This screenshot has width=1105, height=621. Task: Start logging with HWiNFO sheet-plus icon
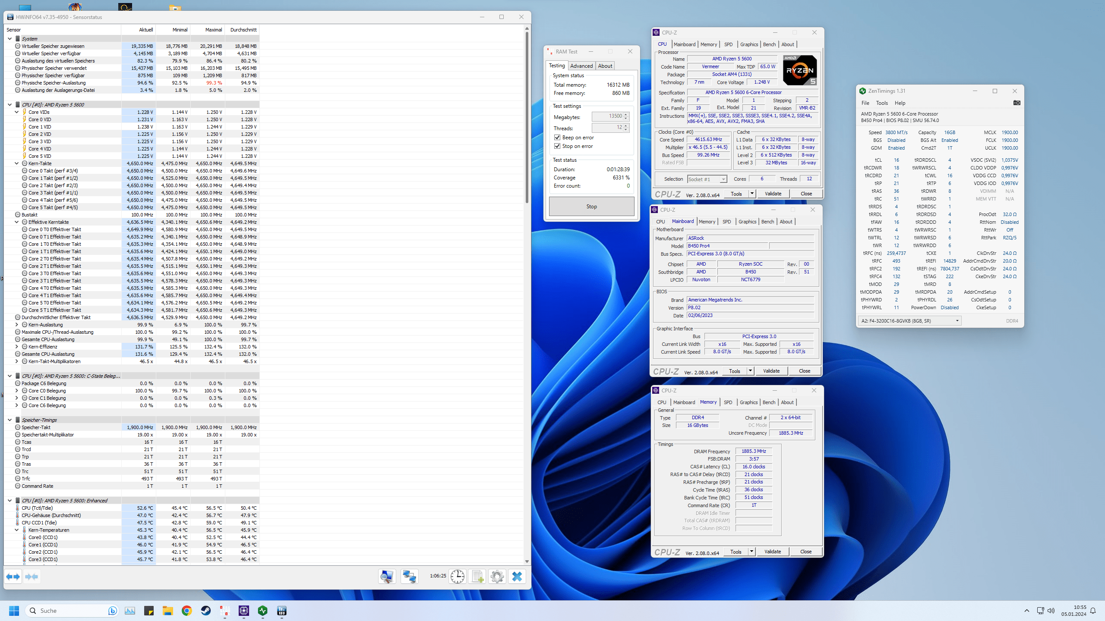coord(477,576)
